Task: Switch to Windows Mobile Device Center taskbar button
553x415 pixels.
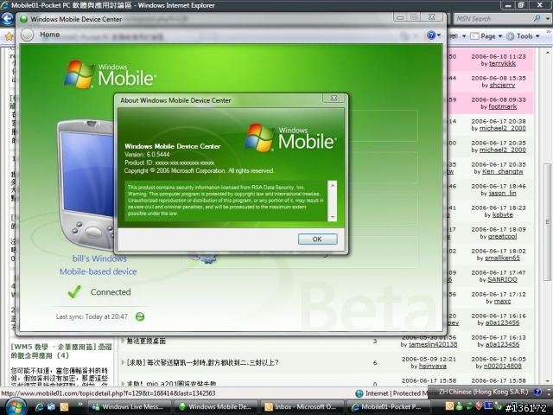Action: (x=216, y=407)
